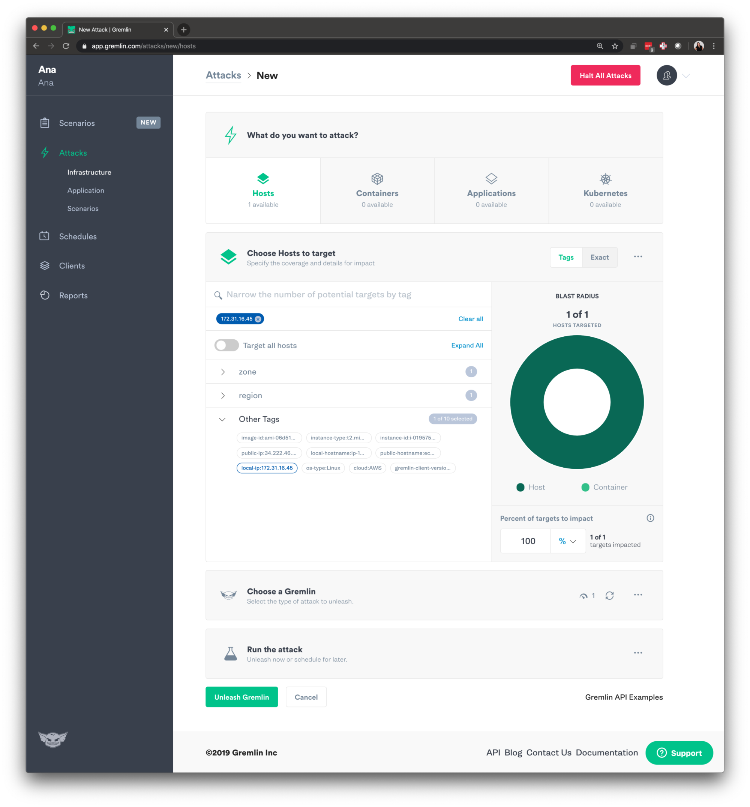Click the Gremlin mascot logo in sidebar
This screenshot has height=807, width=750.
(53, 739)
